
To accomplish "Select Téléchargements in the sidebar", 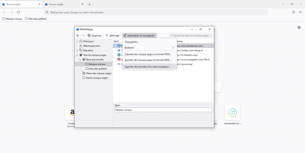I will pyautogui.click(x=91, y=46).
